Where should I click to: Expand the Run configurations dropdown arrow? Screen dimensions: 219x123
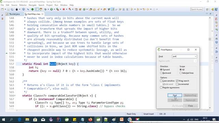[x=54, y=9]
